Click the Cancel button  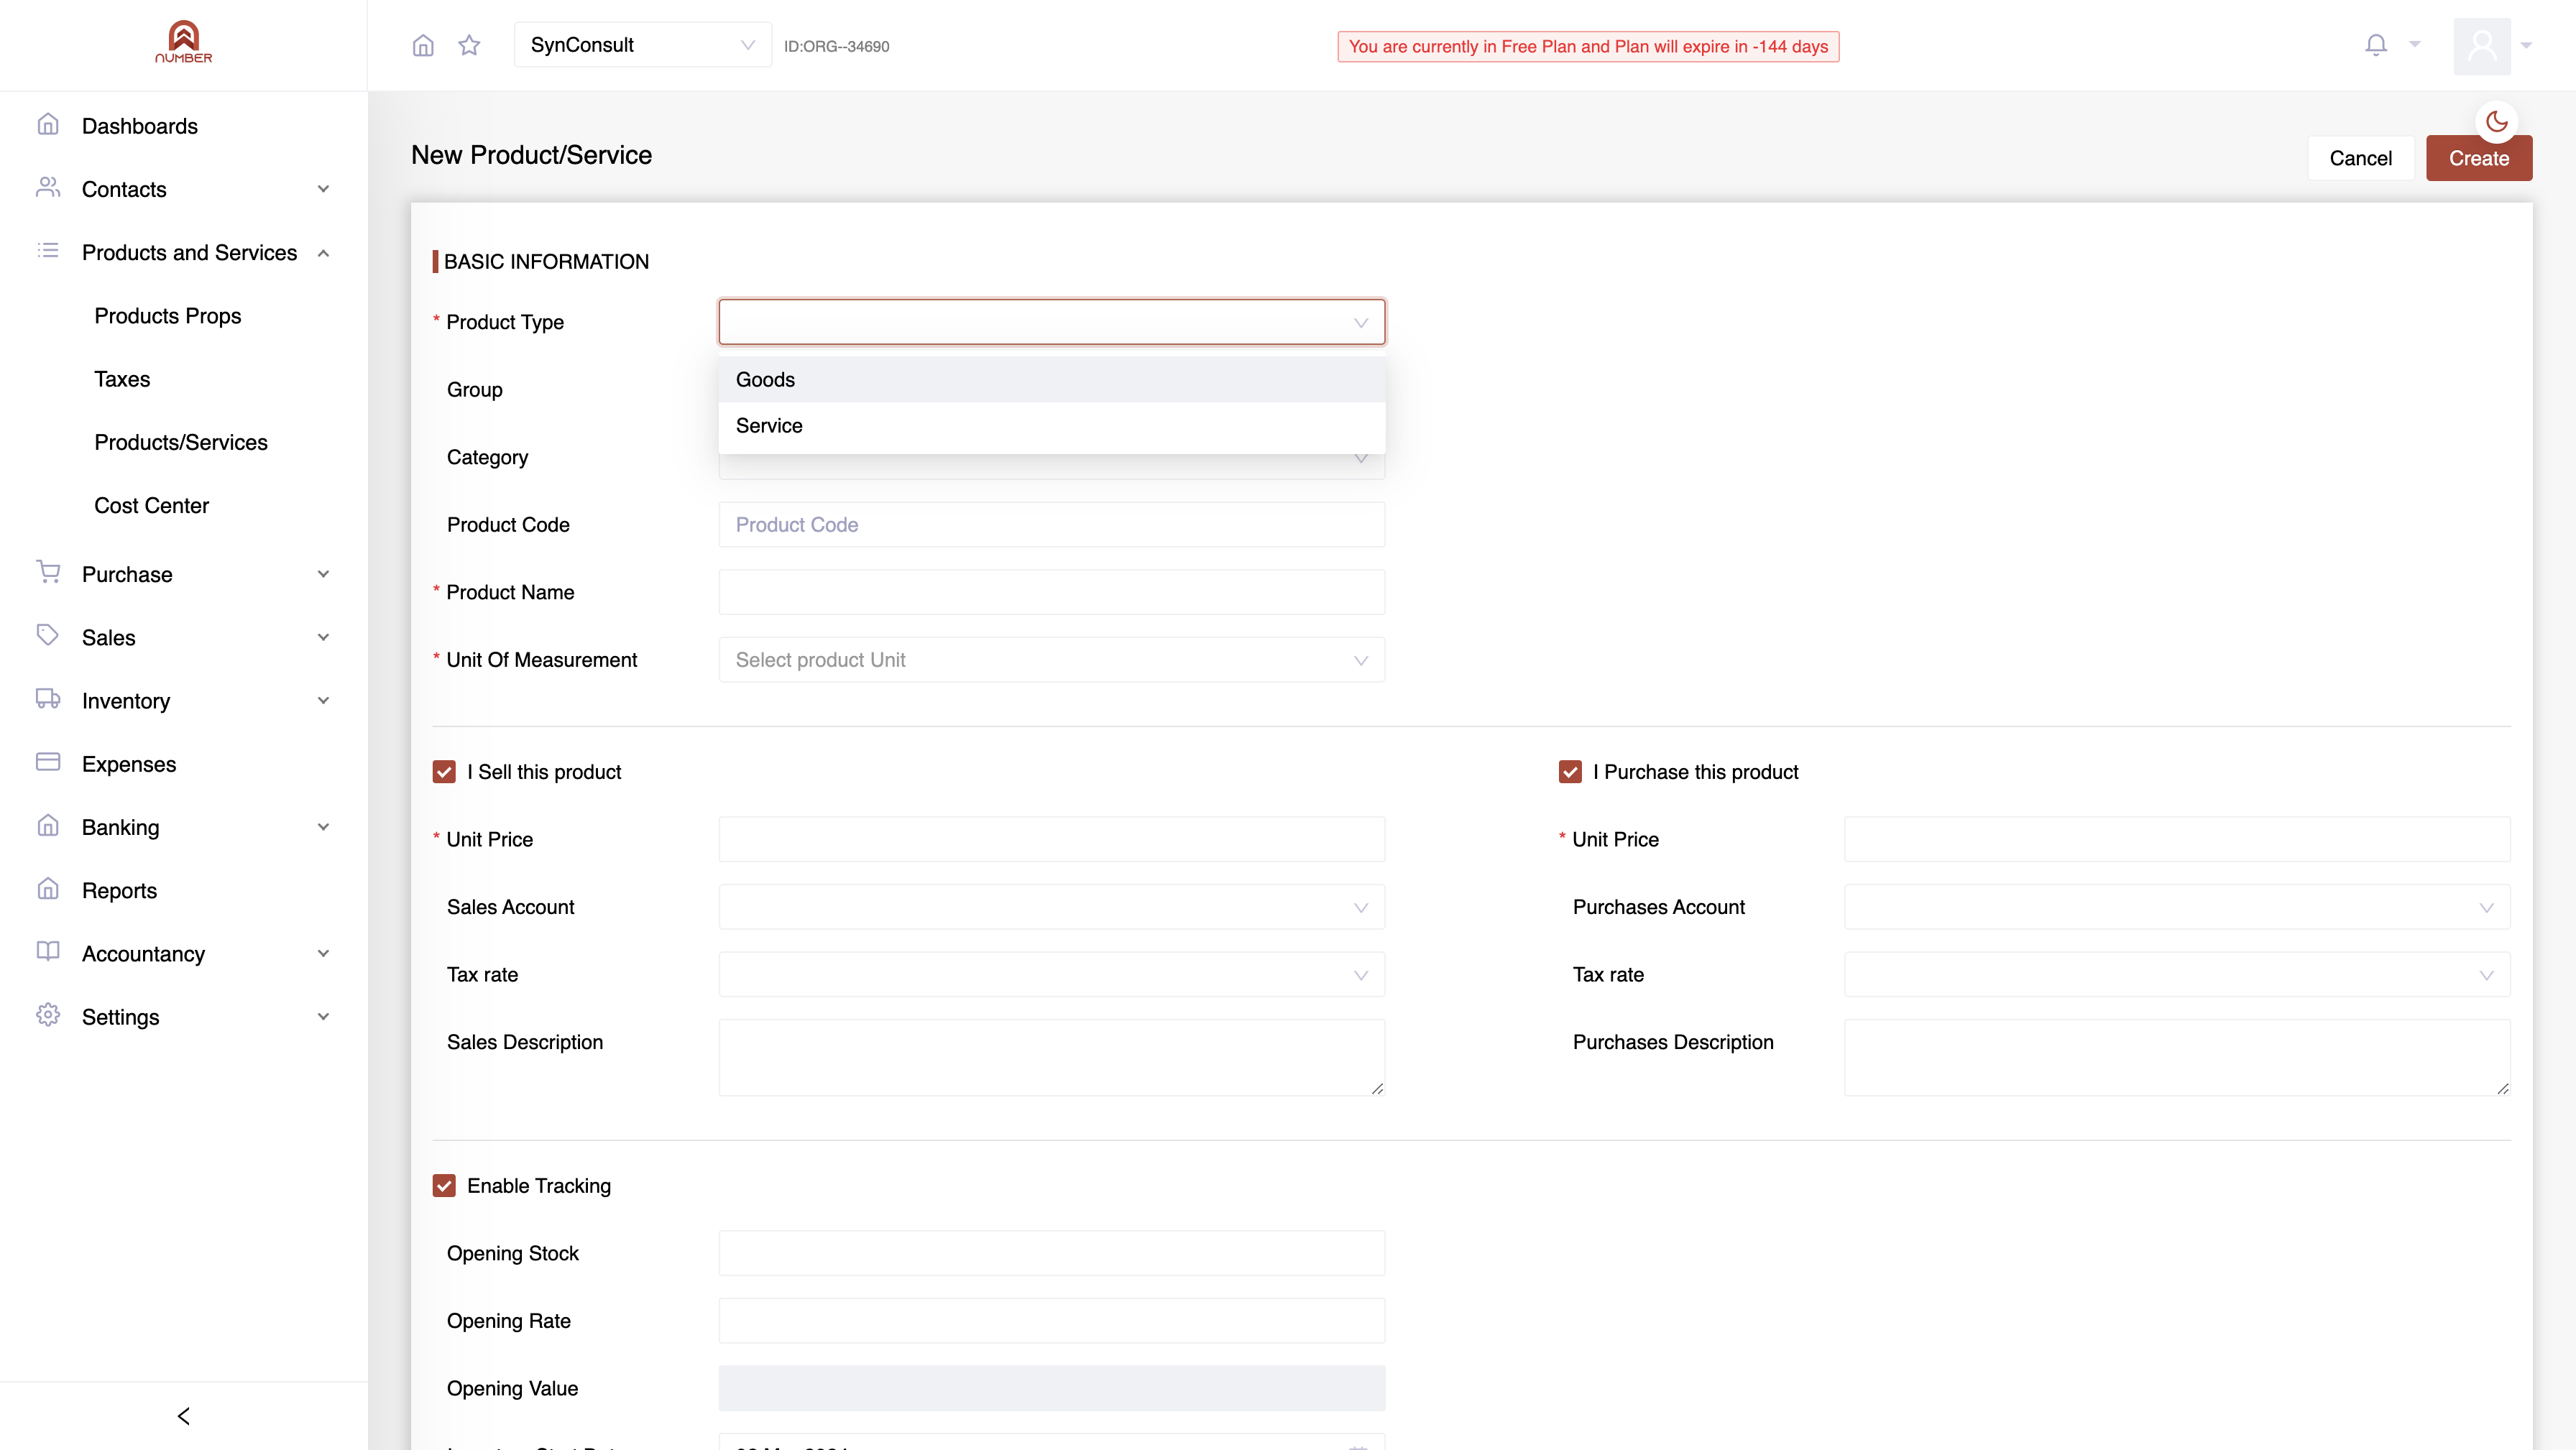coord(2360,158)
